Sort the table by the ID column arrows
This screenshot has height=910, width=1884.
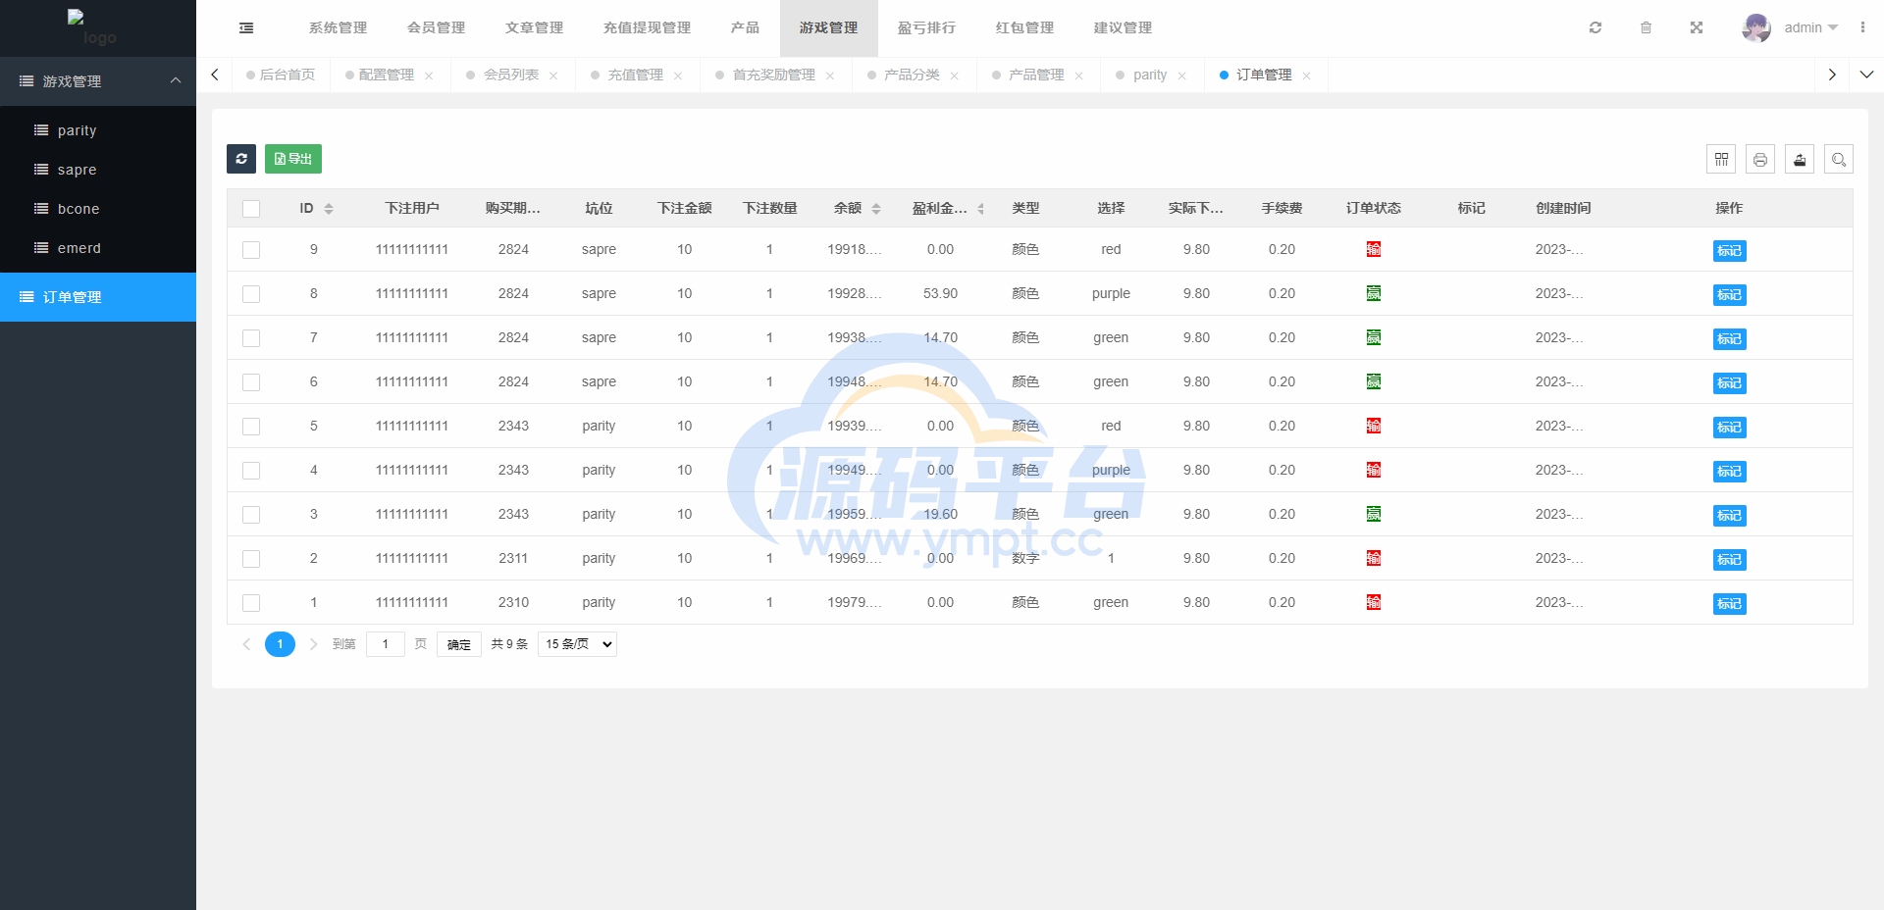click(x=329, y=209)
